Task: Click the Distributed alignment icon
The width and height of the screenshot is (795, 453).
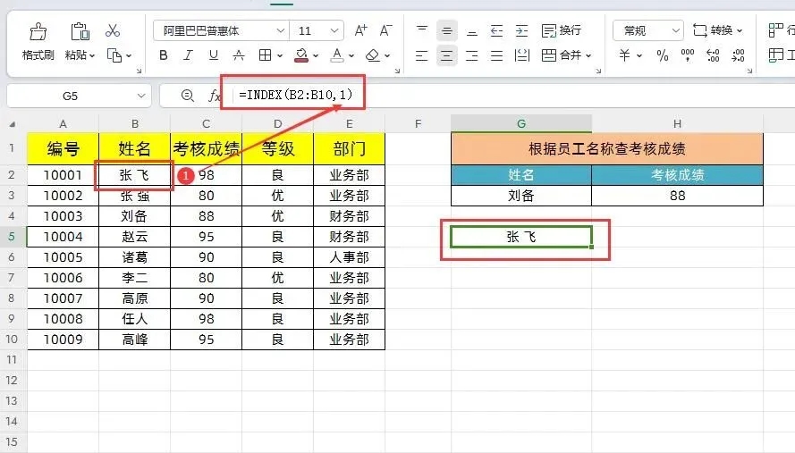Action: tap(521, 55)
